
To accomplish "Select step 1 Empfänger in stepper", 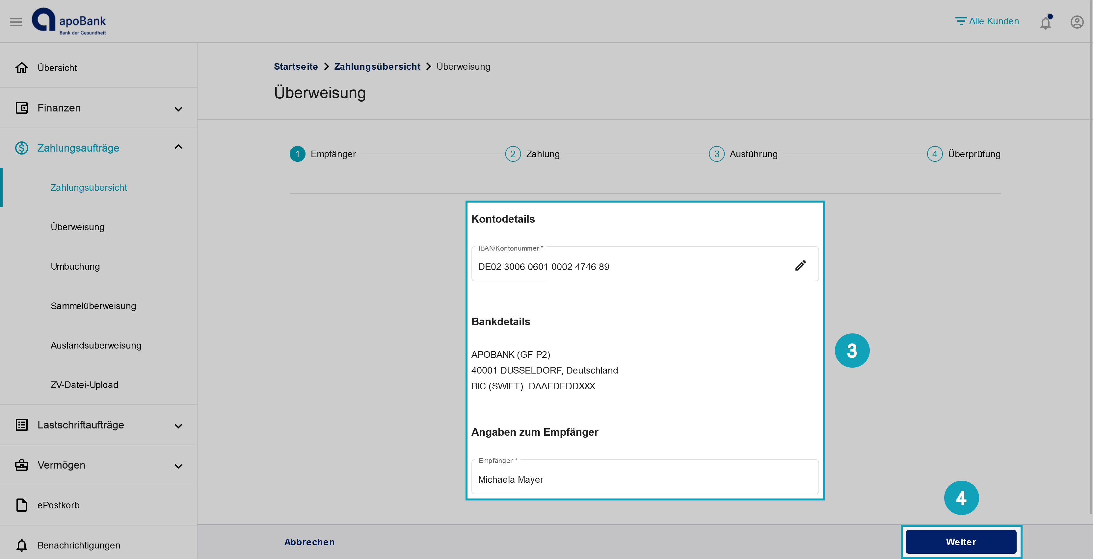I will [x=323, y=154].
